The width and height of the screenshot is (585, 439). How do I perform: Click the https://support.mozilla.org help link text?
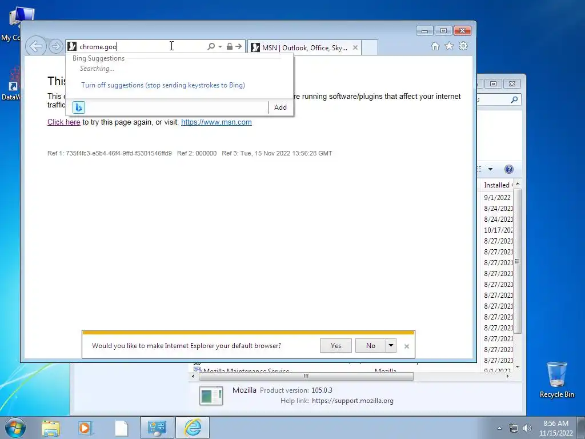click(x=352, y=401)
